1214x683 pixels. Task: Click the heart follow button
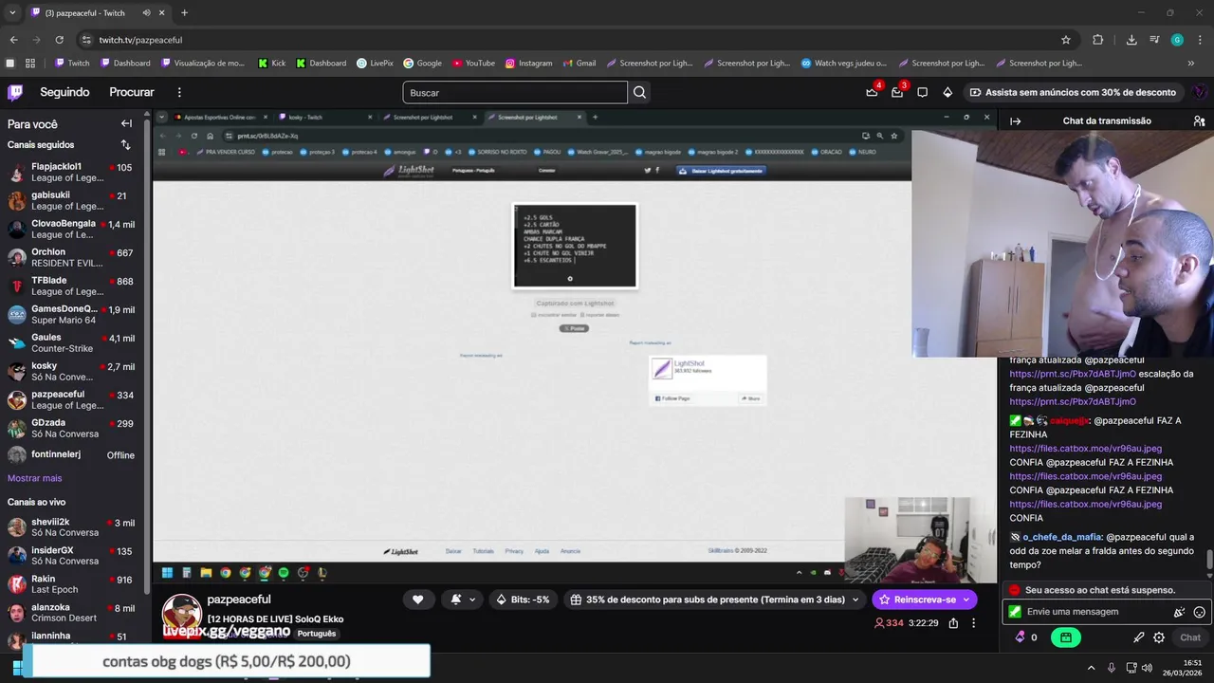click(417, 600)
